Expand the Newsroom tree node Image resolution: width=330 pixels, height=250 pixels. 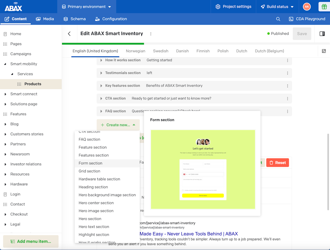(5, 154)
